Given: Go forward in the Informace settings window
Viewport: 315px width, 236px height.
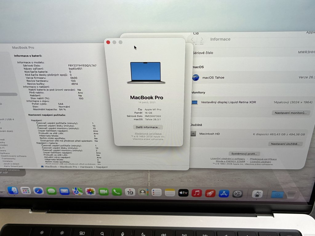Looking at the screenshot, I should [x=201, y=39].
